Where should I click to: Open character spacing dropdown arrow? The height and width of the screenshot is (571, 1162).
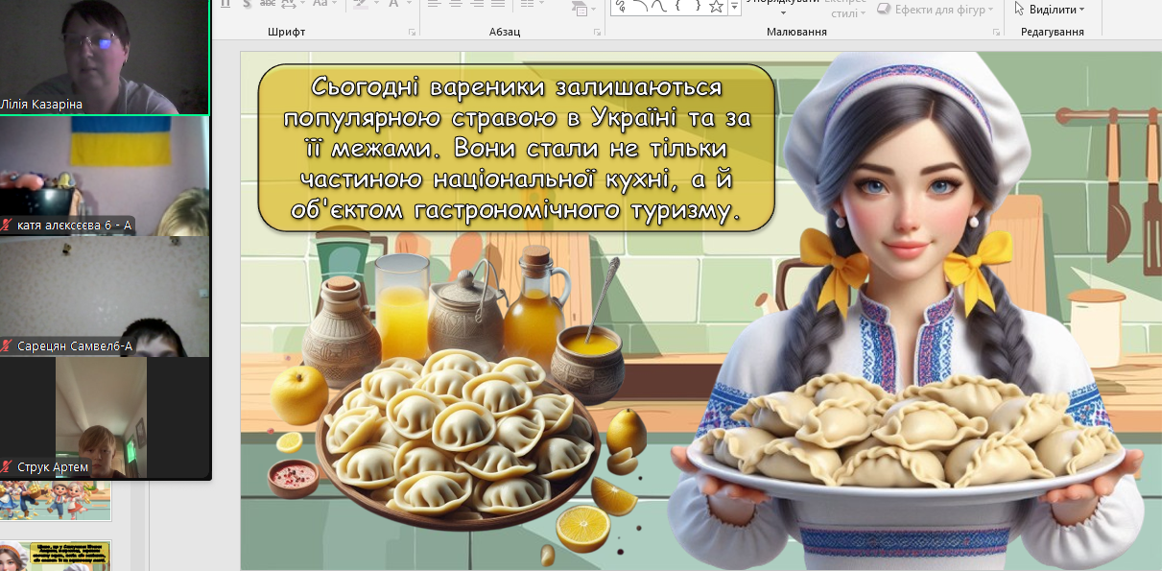[303, 4]
